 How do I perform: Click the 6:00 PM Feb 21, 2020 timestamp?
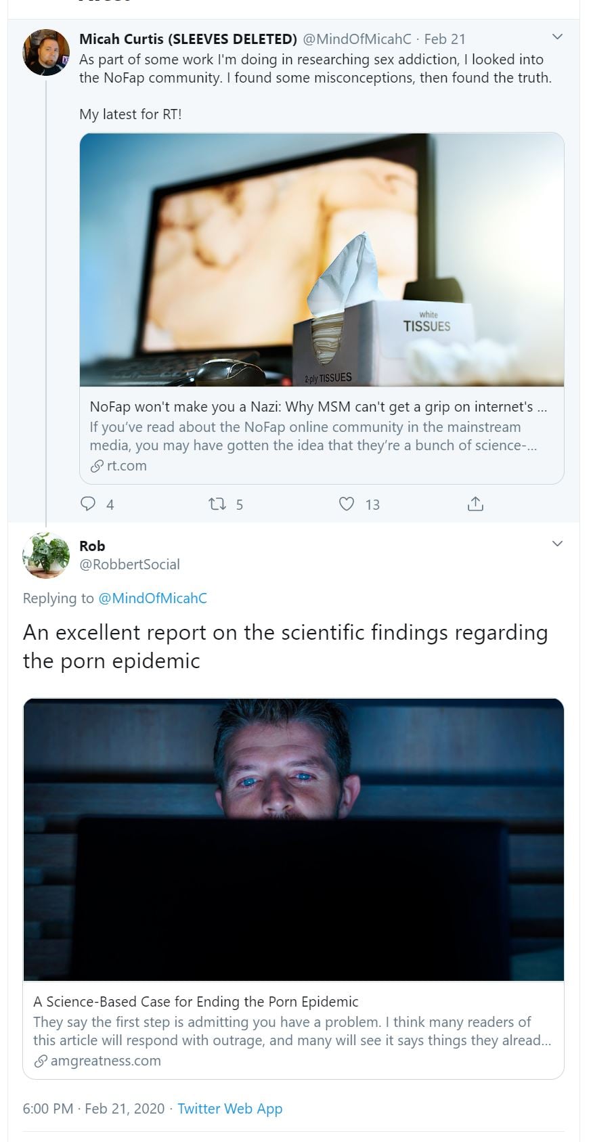[x=93, y=1109]
